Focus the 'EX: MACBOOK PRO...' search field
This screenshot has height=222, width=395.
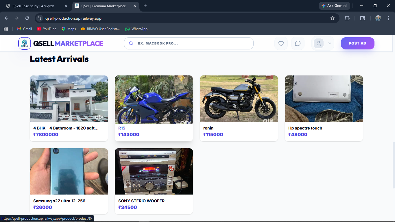coord(189,43)
